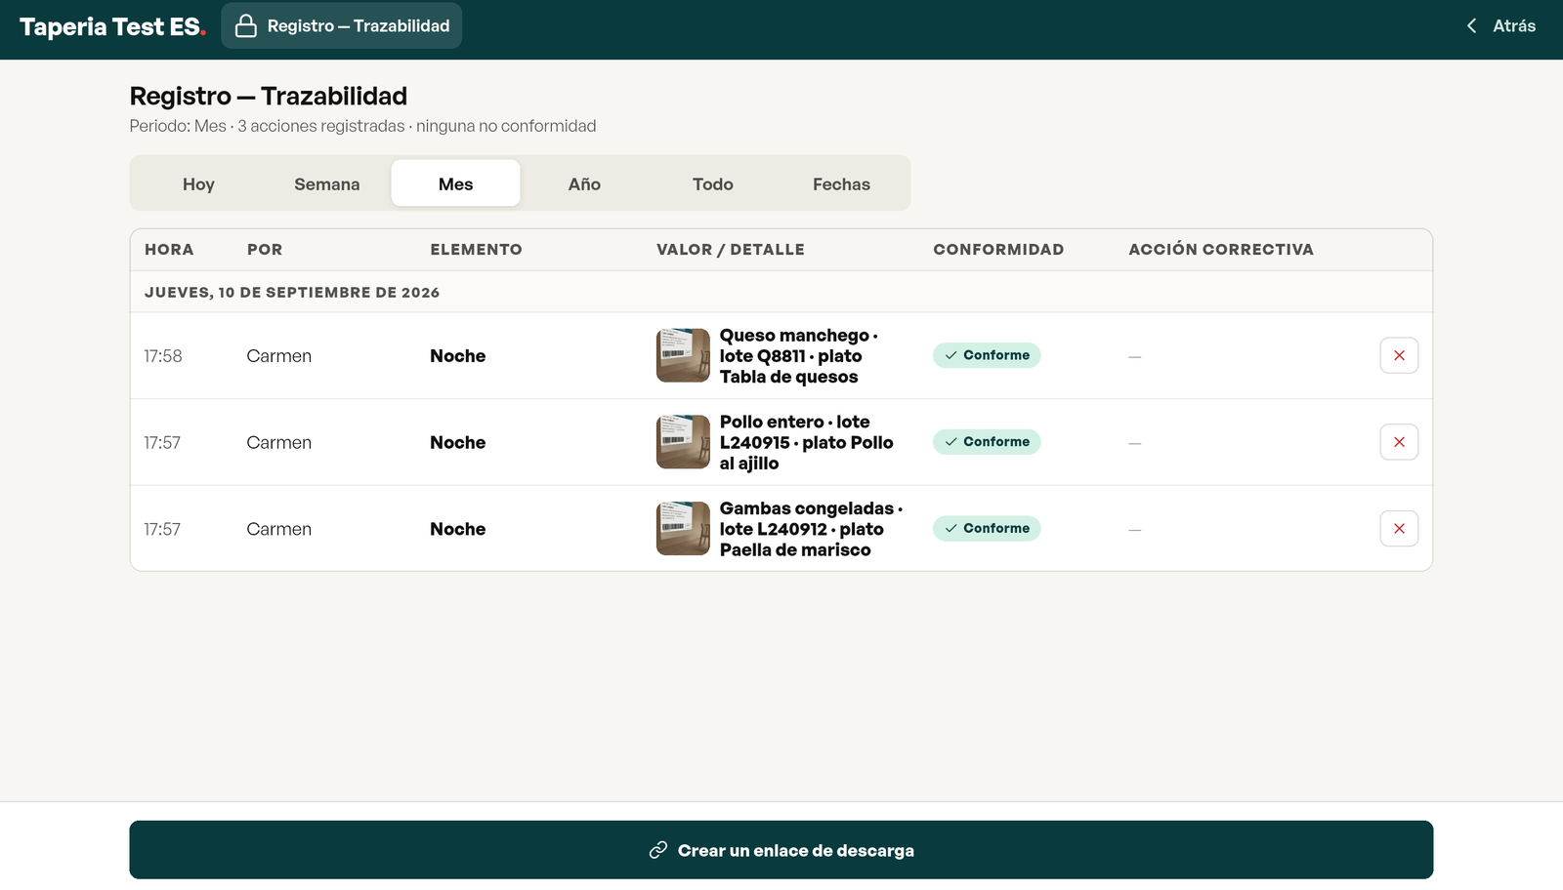Click the ELEMENTO column header
Screen dimensions: 1563x890
pyautogui.click(x=476, y=250)
